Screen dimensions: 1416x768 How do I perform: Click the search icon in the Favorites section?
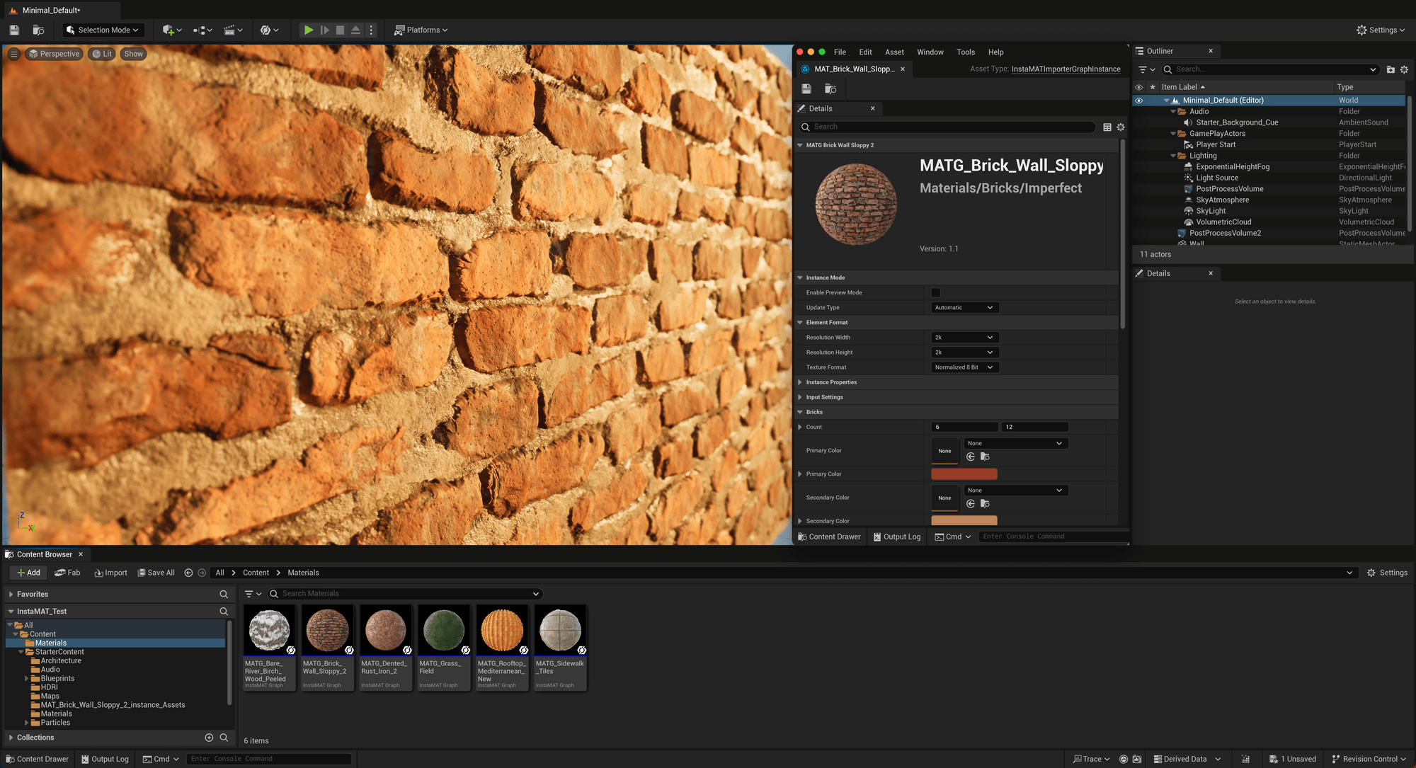(x=224, y=594)
